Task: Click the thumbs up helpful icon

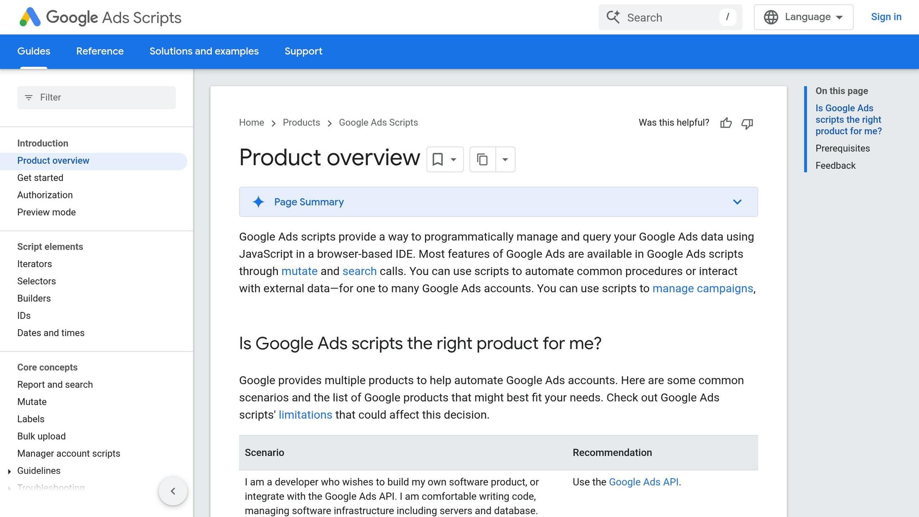Action: 726,123
